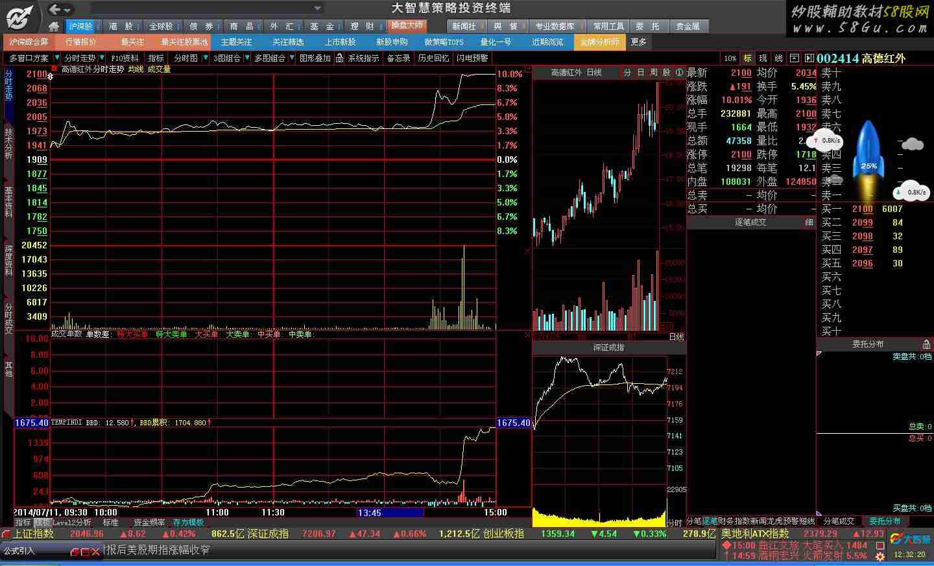Open the 基金 menu
The width and height of the screenshot is (934, 566).
coord(322,27)
